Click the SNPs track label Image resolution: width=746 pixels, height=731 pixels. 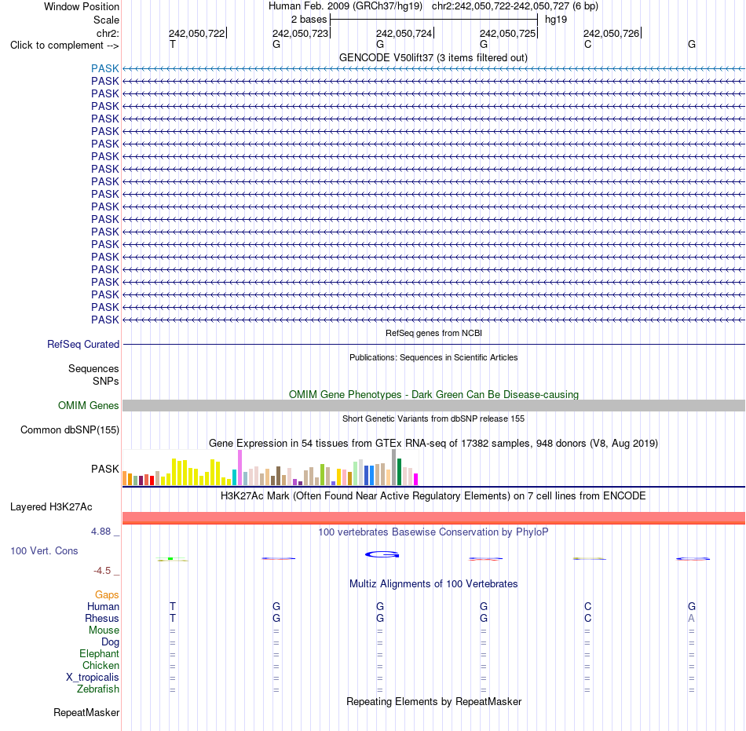pos(106,381)
